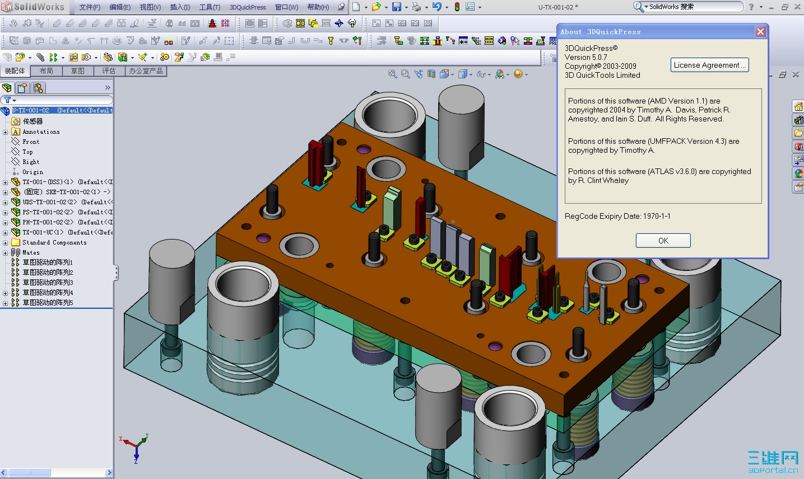Click the License Agreement button
Screen dimensions: 804x479
[710, 65]
